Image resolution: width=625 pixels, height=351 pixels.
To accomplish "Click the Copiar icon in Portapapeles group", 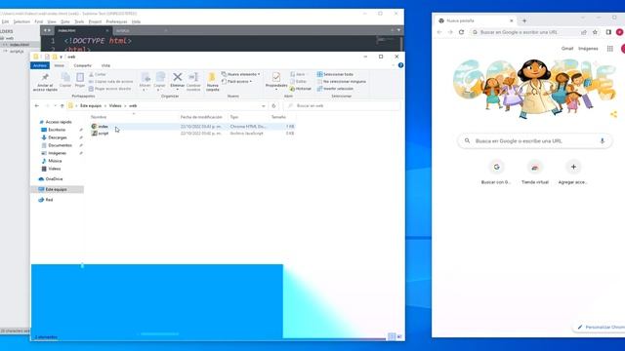I will [x=65, y=78].
